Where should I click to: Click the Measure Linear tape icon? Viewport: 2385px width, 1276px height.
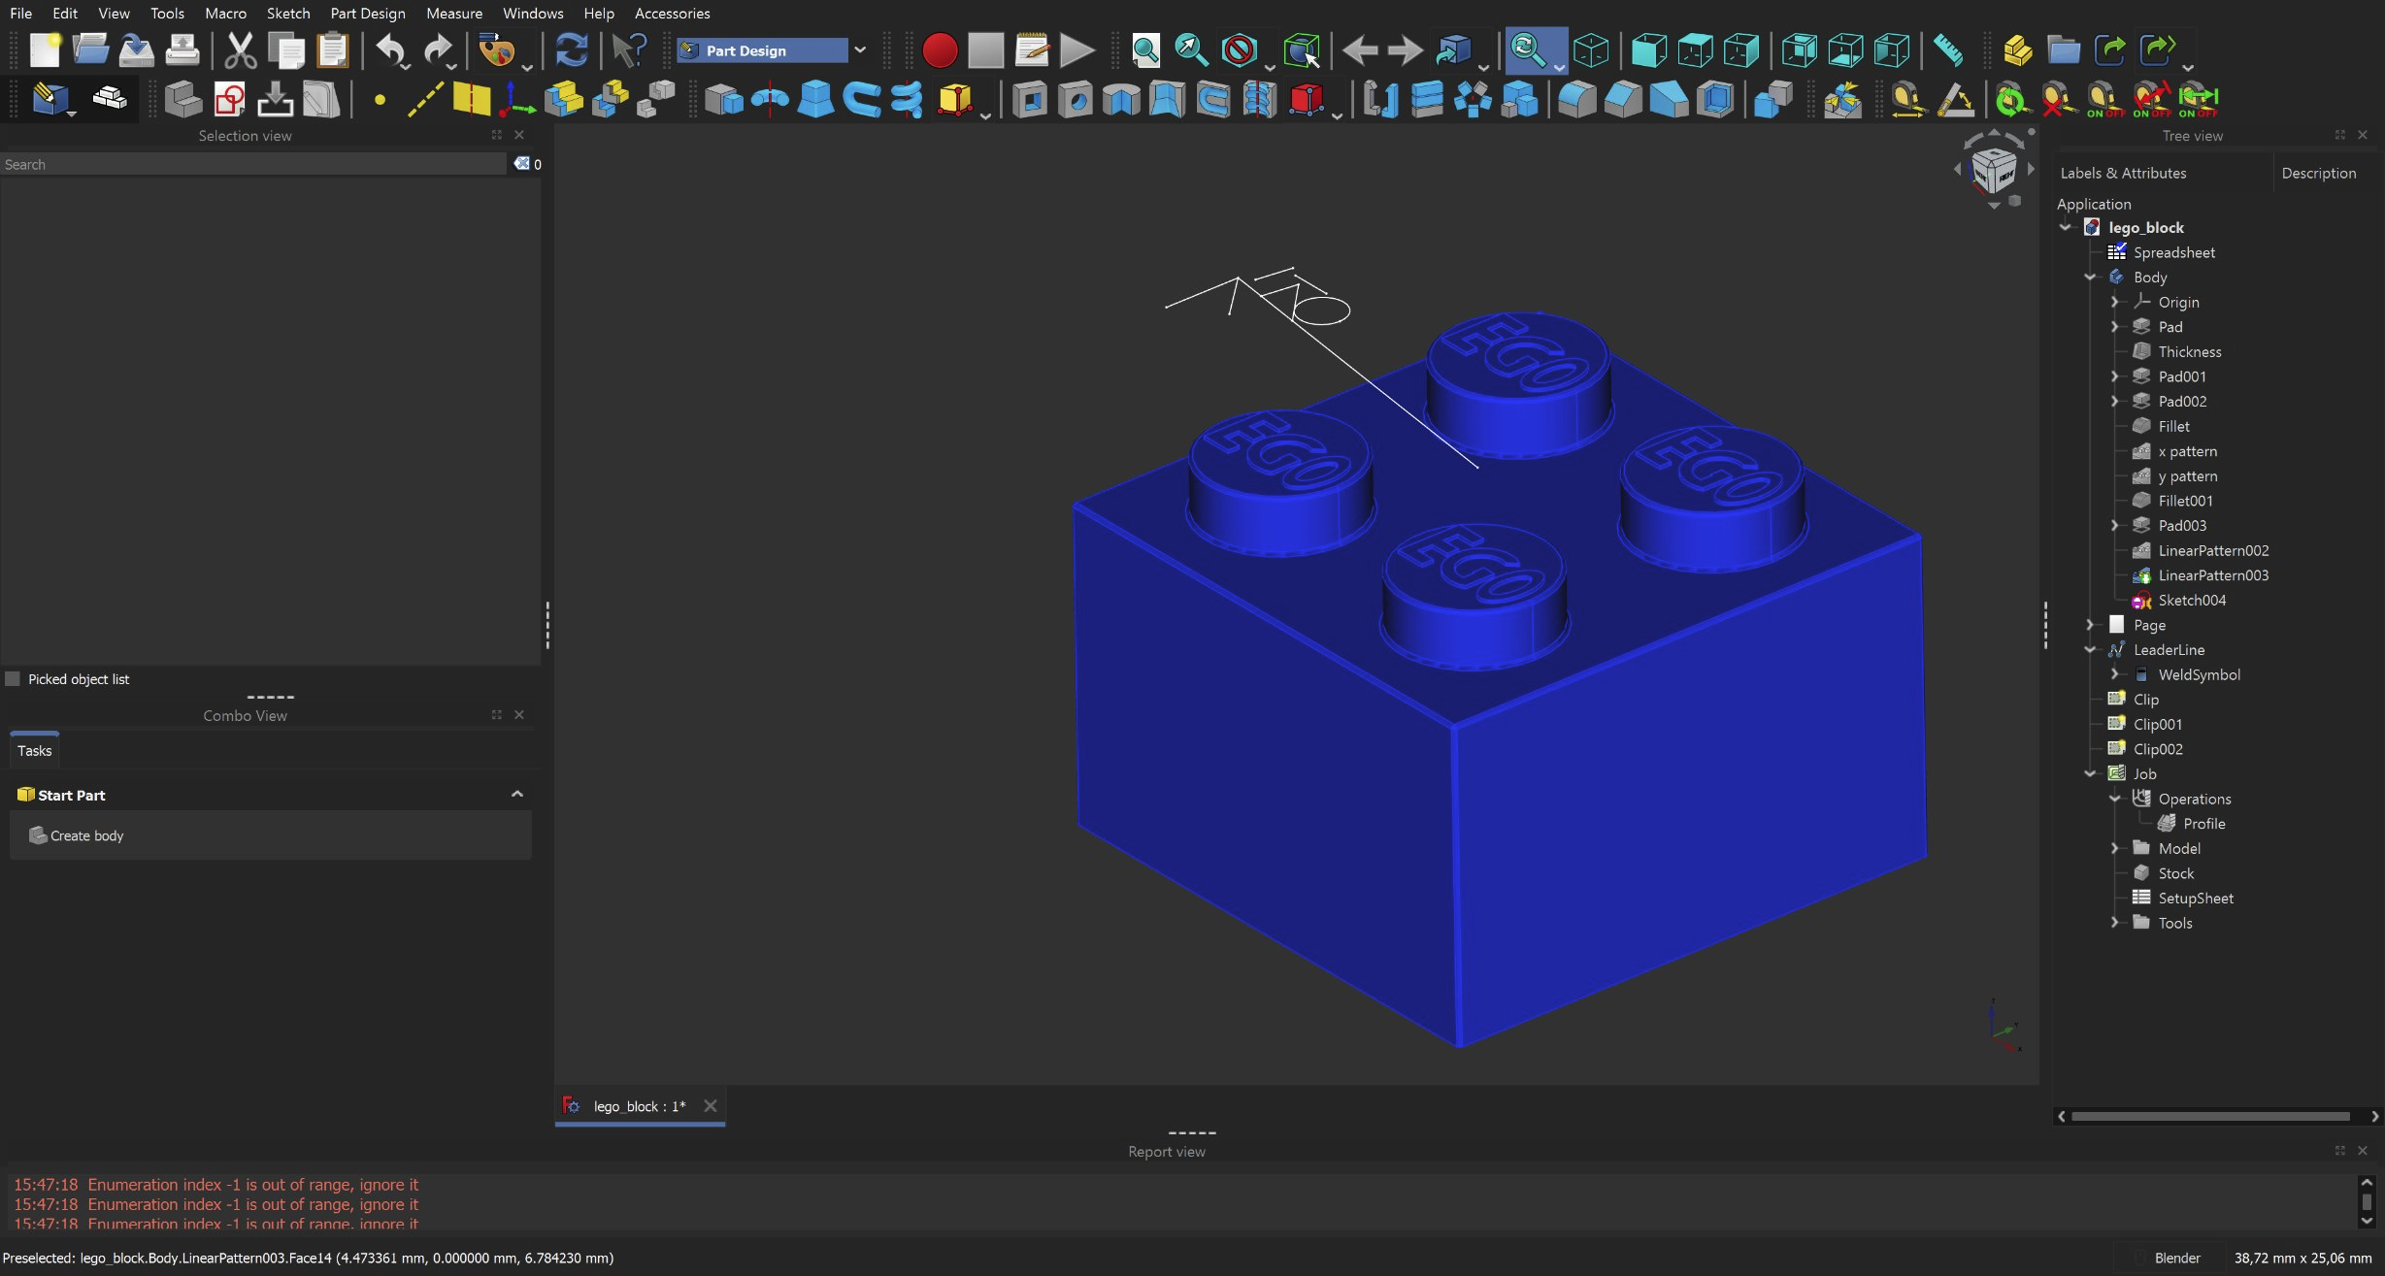click(x=1906, y=99)
